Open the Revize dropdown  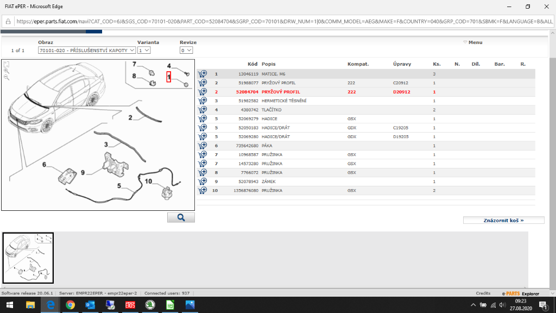[x=186, y=50]
